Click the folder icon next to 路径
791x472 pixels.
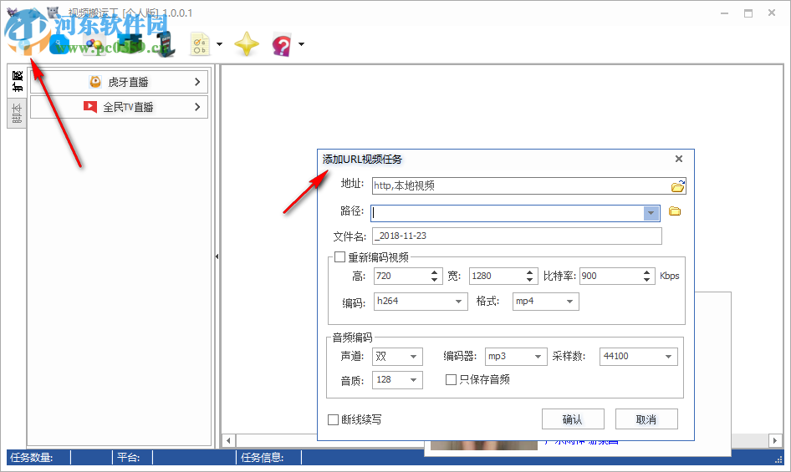[x=675, y=211]
